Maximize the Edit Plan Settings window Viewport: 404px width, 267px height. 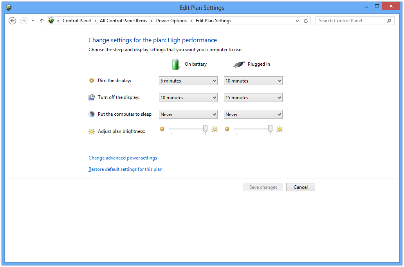[377, 6]
